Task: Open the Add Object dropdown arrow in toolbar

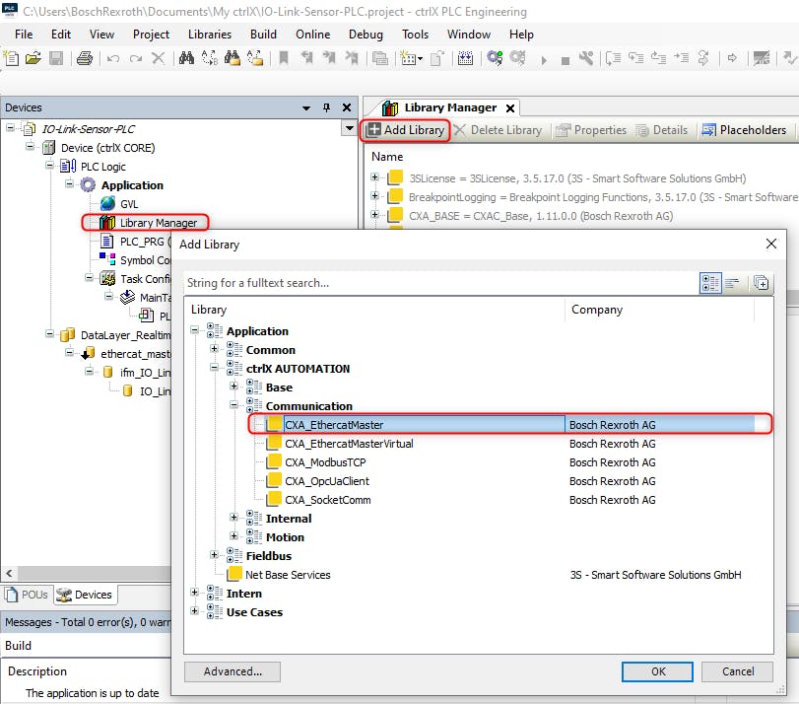Action: tap(420, 59)
